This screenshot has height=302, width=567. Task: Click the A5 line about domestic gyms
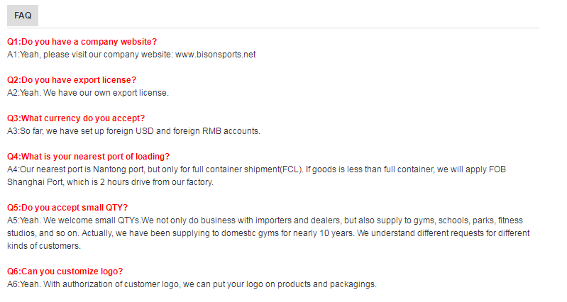click(x=268, y=233)
